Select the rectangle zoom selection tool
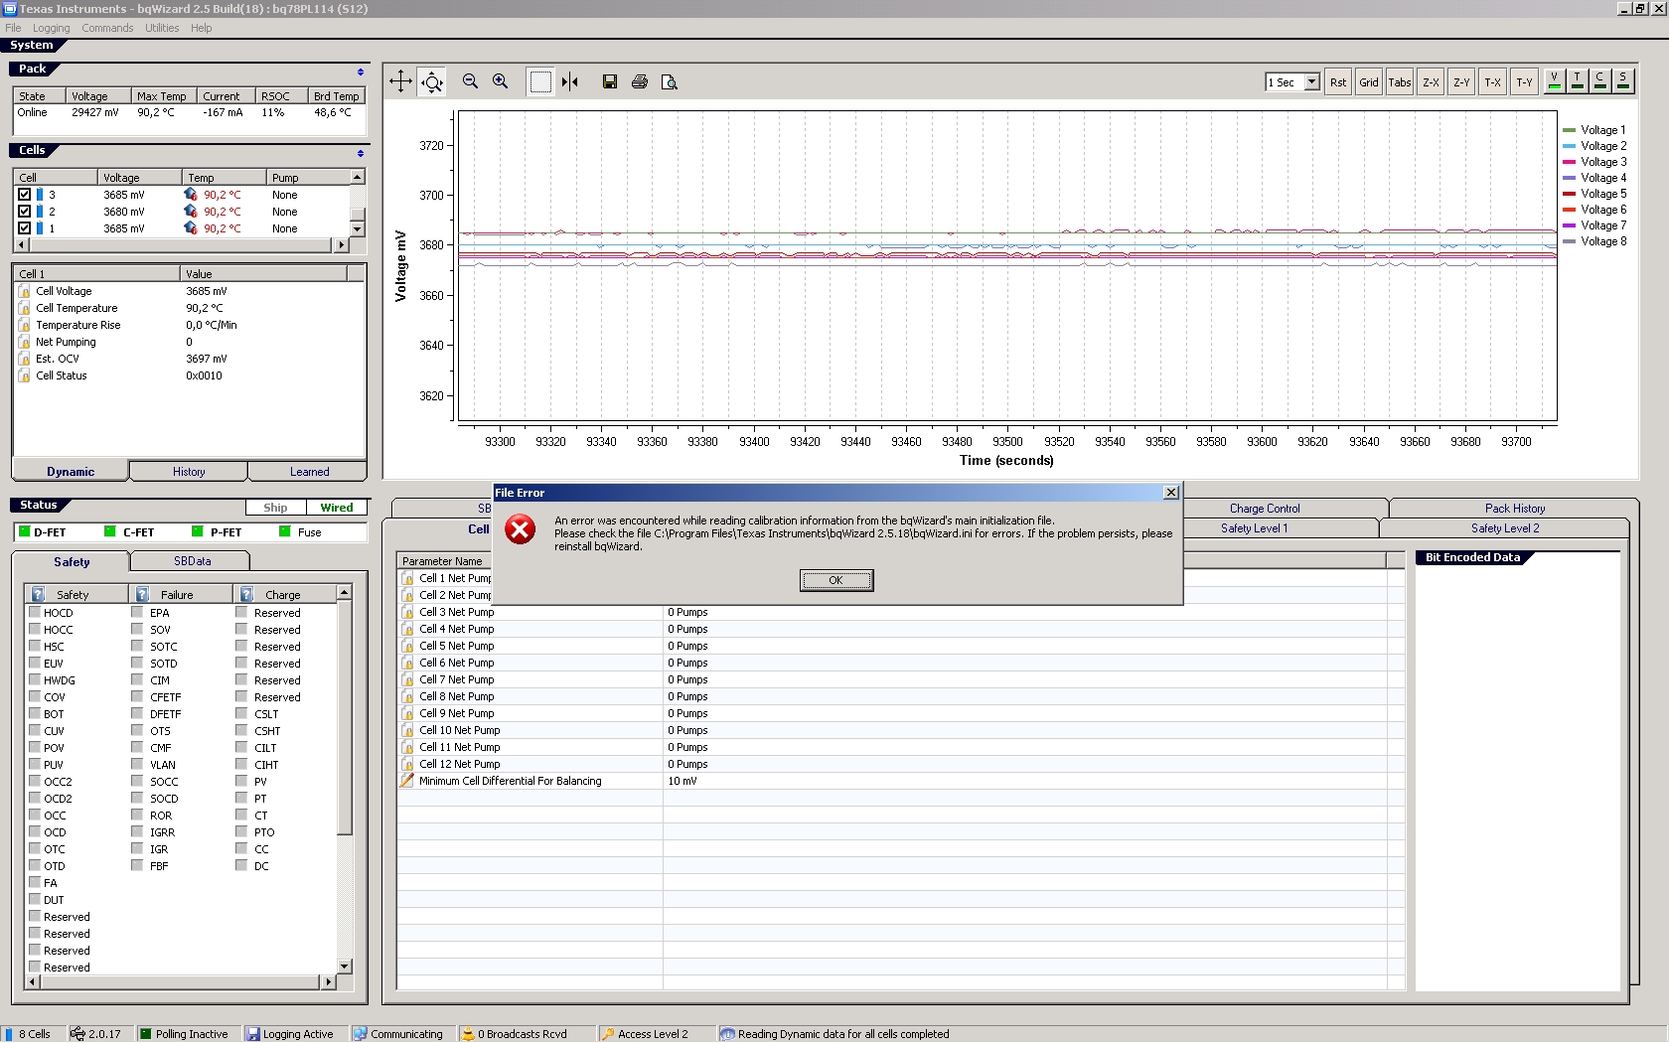 coord(540,81)
